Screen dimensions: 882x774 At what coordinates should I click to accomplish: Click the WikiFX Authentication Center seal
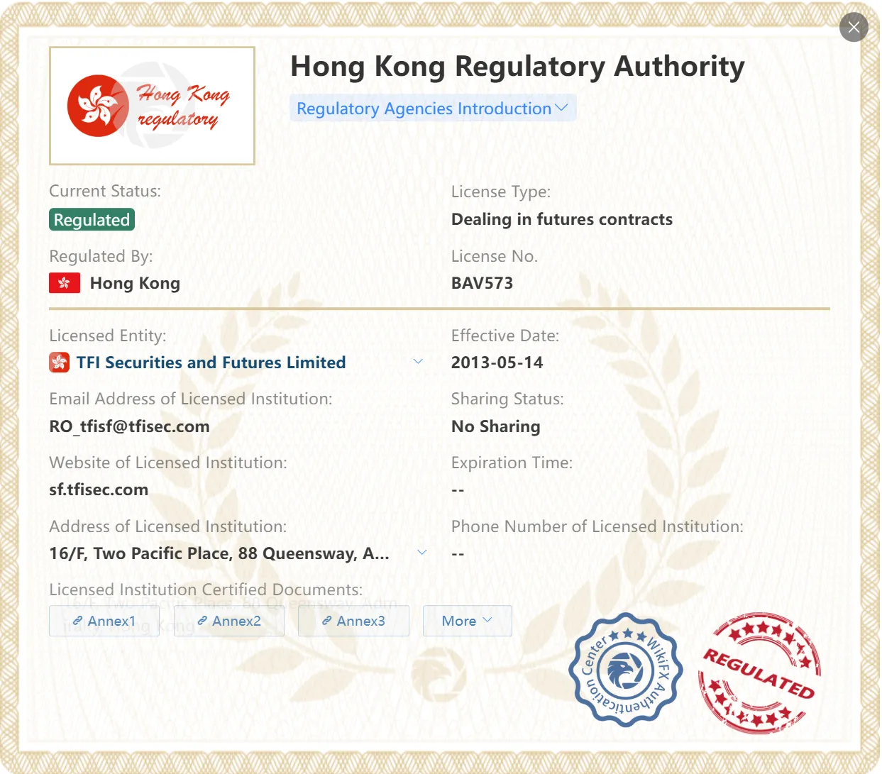coord(625,670)
